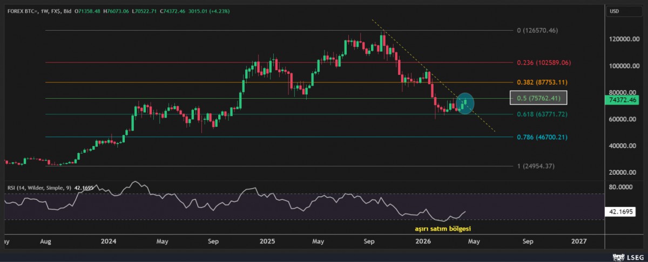Click the teal circle highlight marker

(465, 102)
